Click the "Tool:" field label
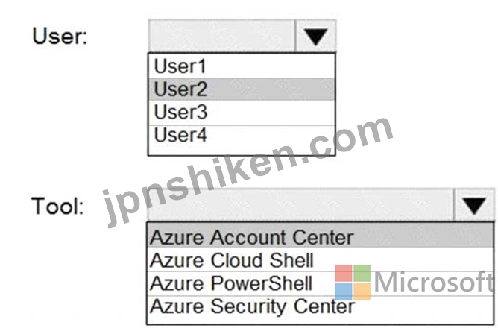This screenshot has height=334, width=498. click(57, 206)
